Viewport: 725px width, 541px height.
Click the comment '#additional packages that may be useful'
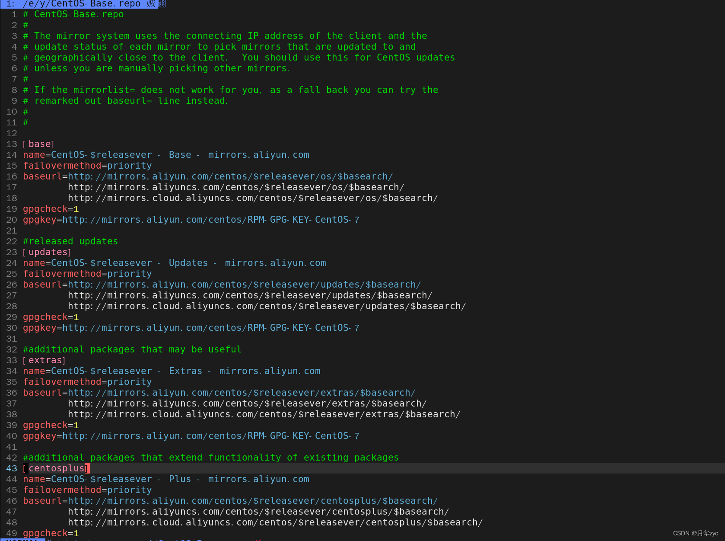pyautogui.click(x=132, y=349)
